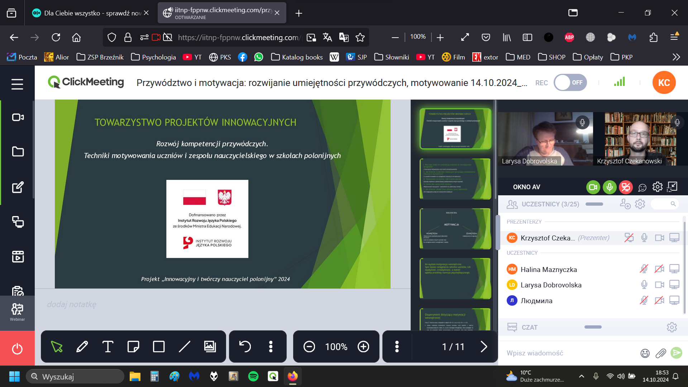Open the whiteboard edit sidebar icon
The height and width of the screenshot is (387, 688).
coord(18,187)
